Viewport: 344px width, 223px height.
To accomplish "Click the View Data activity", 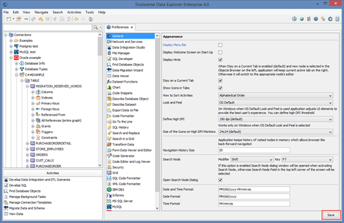I will pyautogui.click(x=16, y=214).
